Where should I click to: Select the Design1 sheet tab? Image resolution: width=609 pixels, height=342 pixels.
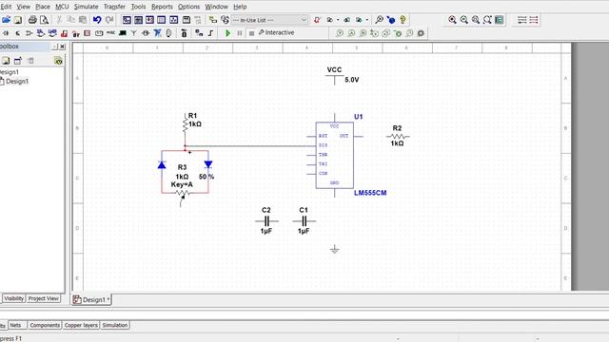pos(91,300)
